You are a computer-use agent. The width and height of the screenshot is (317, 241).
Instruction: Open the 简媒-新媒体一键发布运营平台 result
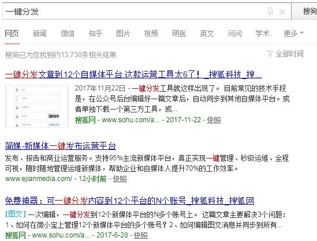tap(61, 146)
